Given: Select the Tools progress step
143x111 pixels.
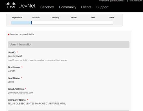Looking at the screenshot, I should pos(93,17).
